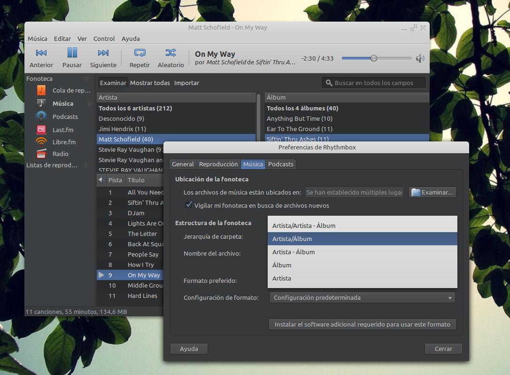Click the Ayuda button in preferences
The width and height of the screenshot is (510, 375).
(189, 349)
